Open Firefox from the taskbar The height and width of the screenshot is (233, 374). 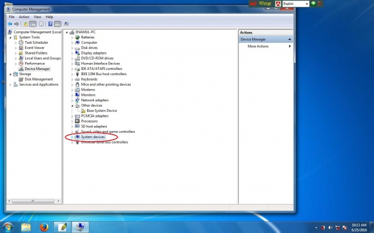coord(43,227)
